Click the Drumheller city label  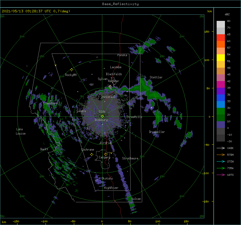[157, 132]
